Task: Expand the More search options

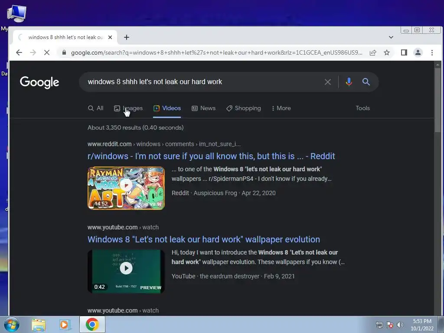Action: click(281, 108)
